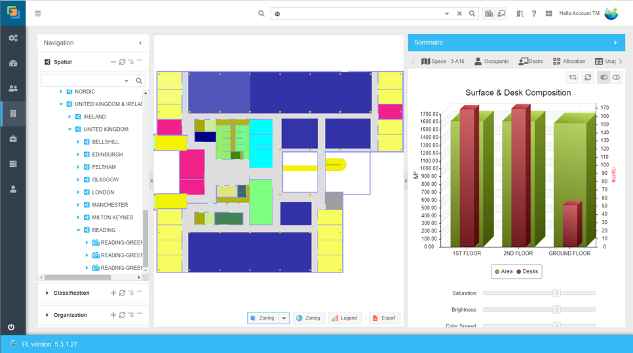The height and width of the screenshot is (353, 633).
Task: Click the desk-person icon next to search box
Action: click(x=501, y=13)
